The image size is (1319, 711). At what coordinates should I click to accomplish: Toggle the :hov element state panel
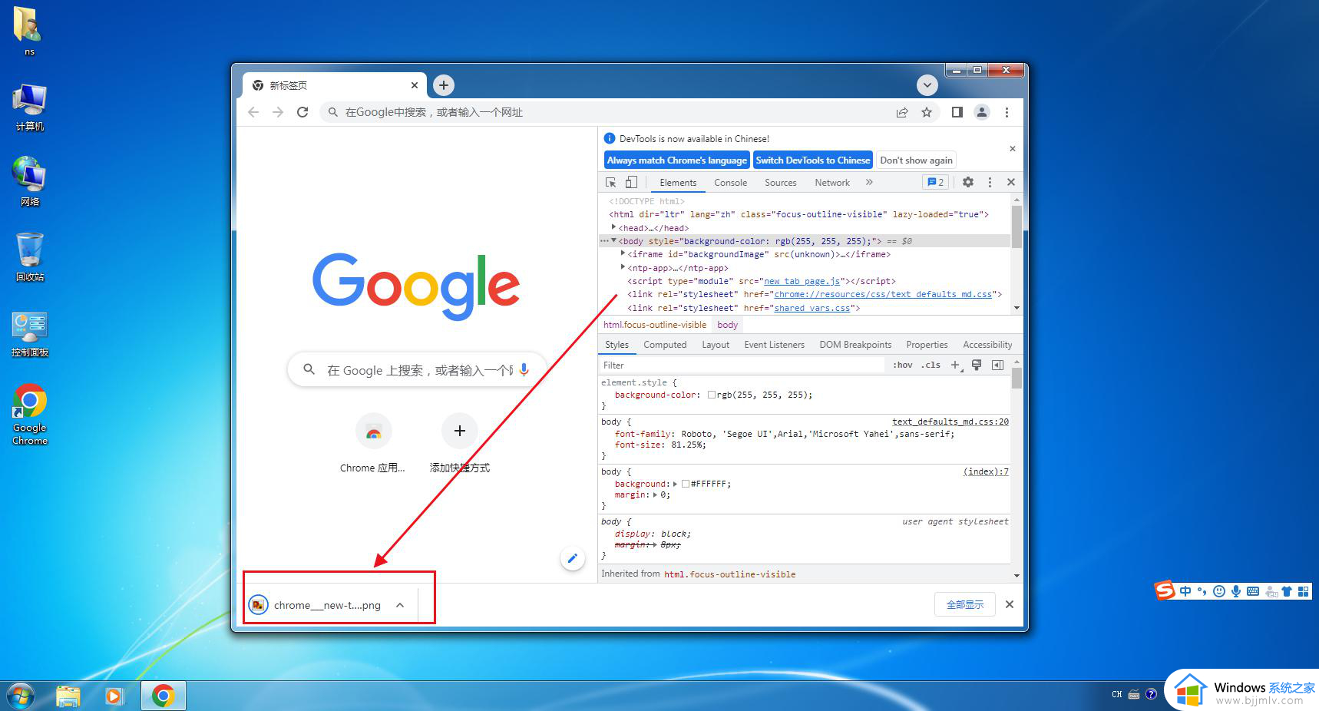point(903,365)
